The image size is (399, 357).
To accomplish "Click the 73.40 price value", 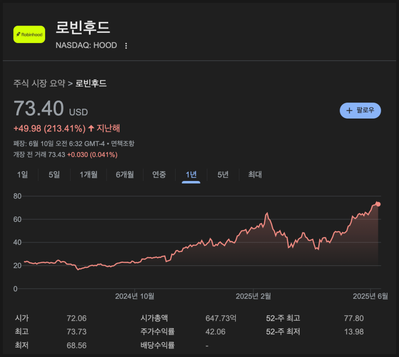I will pyautogui.click(x=39, y=109).
